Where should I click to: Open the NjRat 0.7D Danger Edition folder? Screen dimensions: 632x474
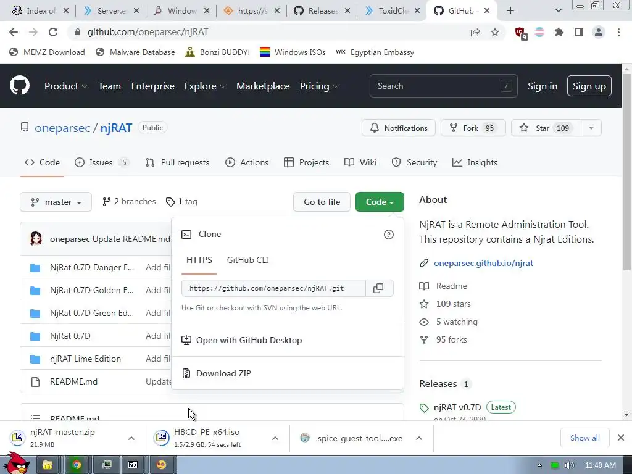coord(92,267)
